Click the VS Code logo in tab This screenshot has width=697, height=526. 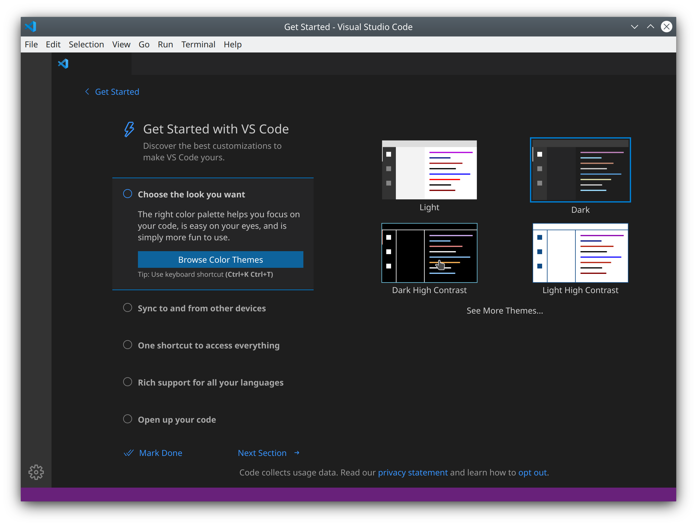click(x=63, y=64)
